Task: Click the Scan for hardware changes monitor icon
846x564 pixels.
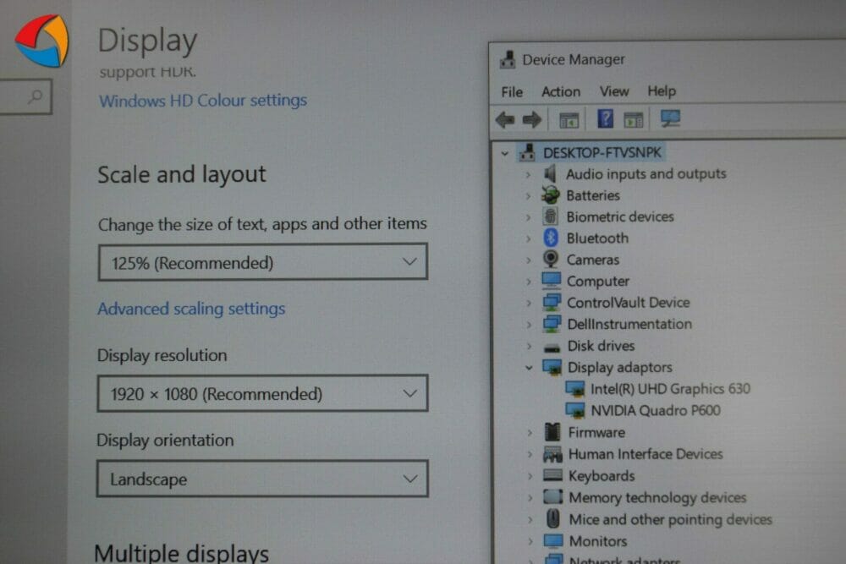Action: [671, 118]
